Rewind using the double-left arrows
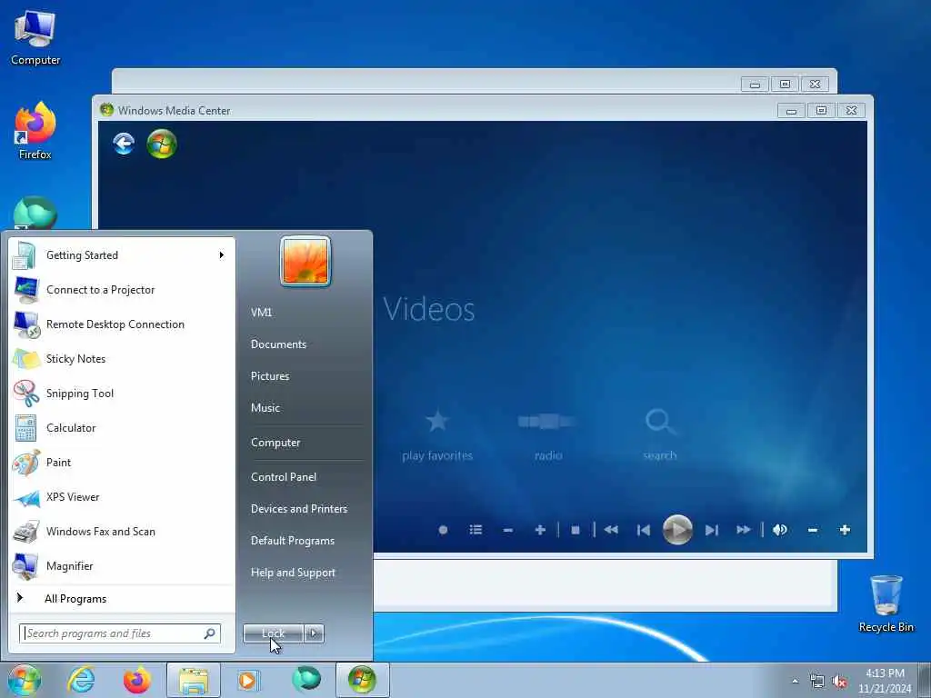The image size is (931, 698). 611,530
